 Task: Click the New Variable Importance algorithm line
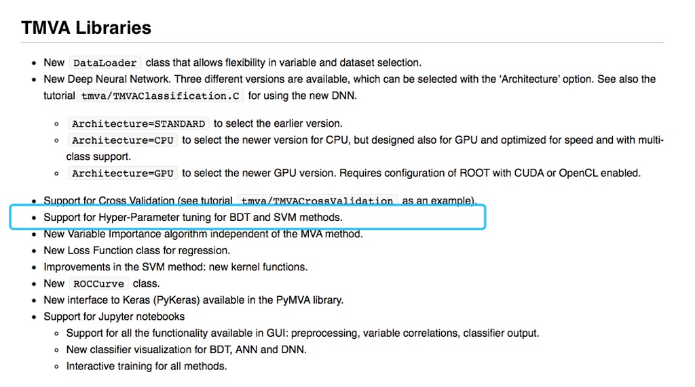[x=203, y=234]
